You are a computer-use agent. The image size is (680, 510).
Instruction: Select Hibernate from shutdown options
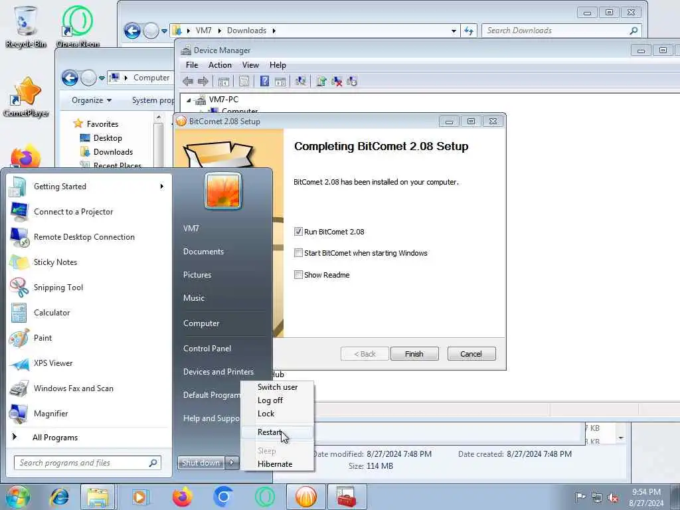pyautogui.click(x=277, y=464)
